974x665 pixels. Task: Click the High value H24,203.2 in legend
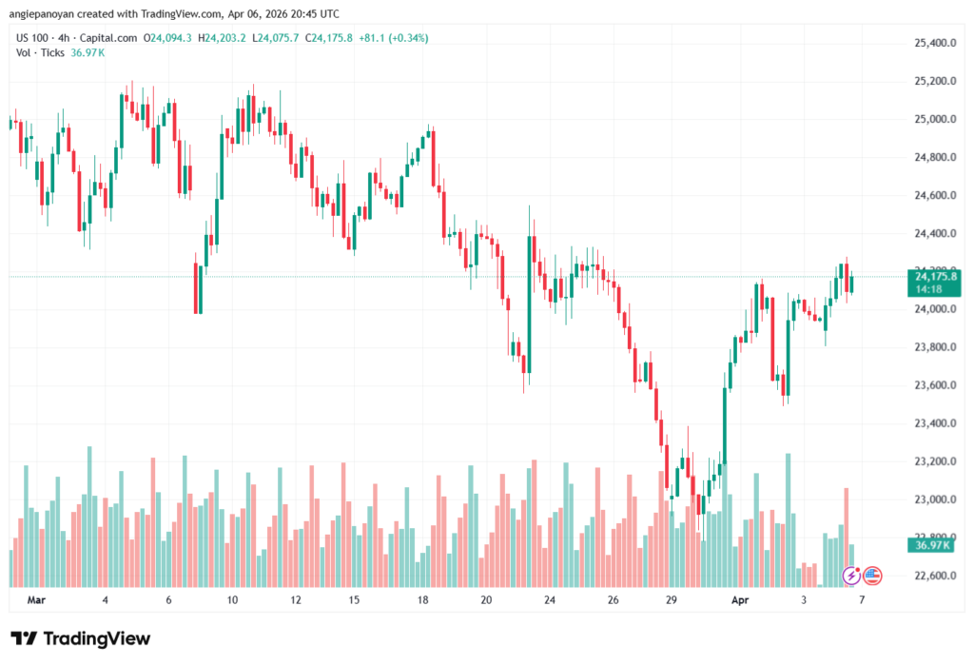[x=222, y=38]
